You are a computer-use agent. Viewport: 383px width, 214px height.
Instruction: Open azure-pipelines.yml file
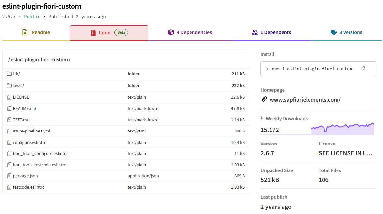pyautogui.click(x=32, y=131)
